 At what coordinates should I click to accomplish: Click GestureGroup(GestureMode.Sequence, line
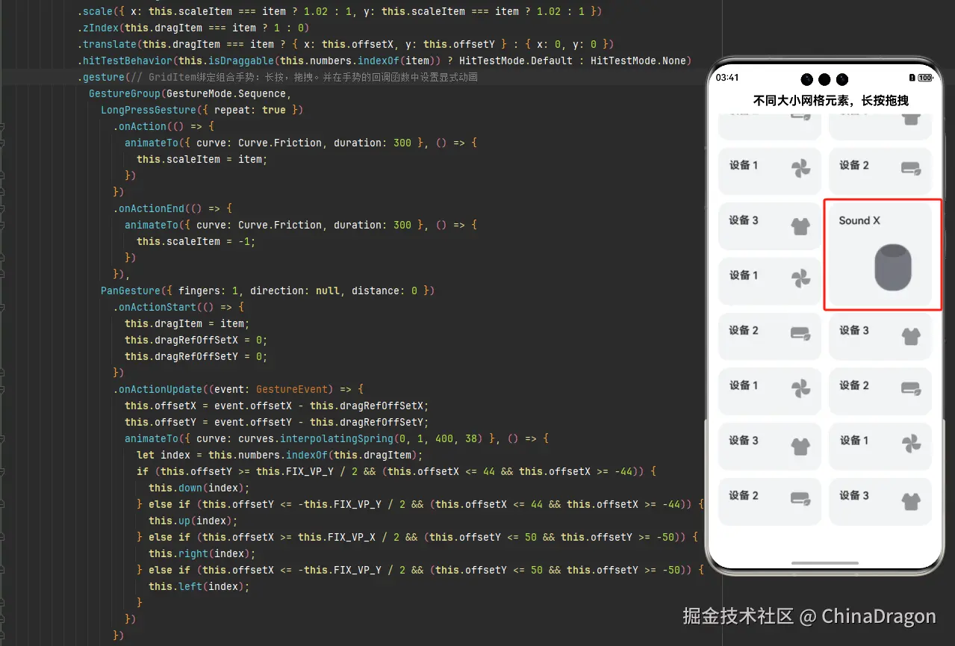coord(190,93)
